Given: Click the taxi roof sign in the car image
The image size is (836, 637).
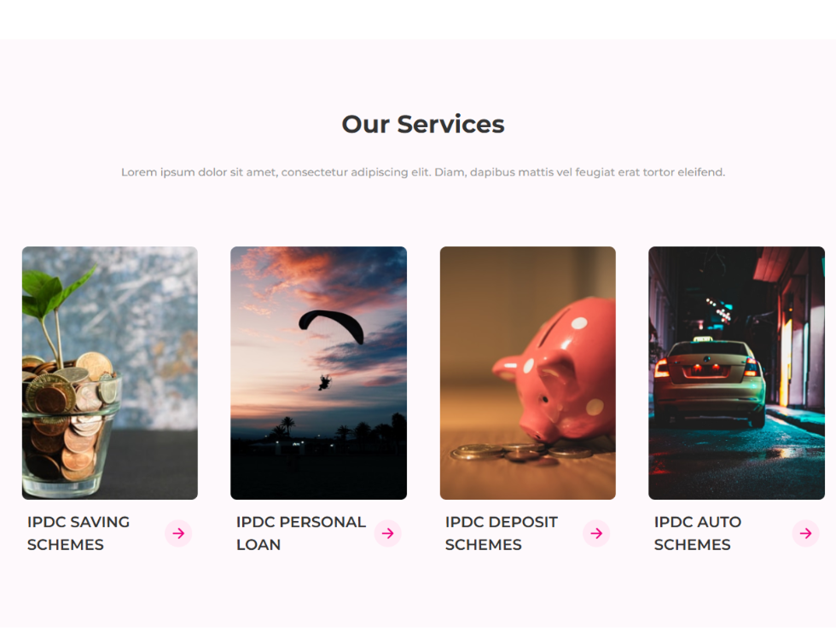Looking at the screenshot, I should pos(703,339).
